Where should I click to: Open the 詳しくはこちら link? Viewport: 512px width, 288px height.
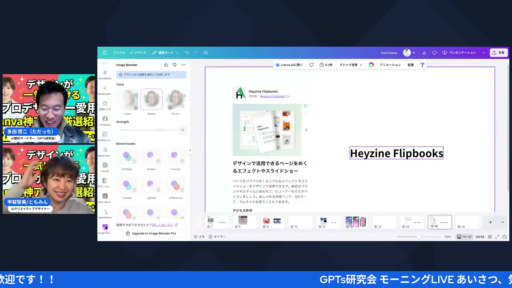tap(163, 225)
